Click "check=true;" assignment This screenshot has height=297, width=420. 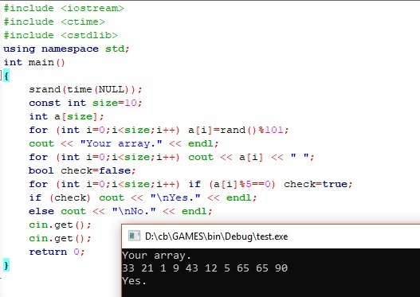click(x=318, y=184)
